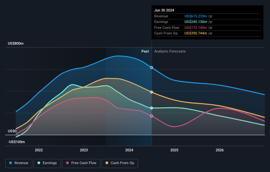Select the Free Cash Flow data point marker
The height and width of the screenshot is (172, 270).
tap(152, 116)
